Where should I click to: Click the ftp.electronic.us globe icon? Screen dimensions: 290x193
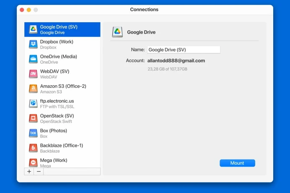point(33,104)
